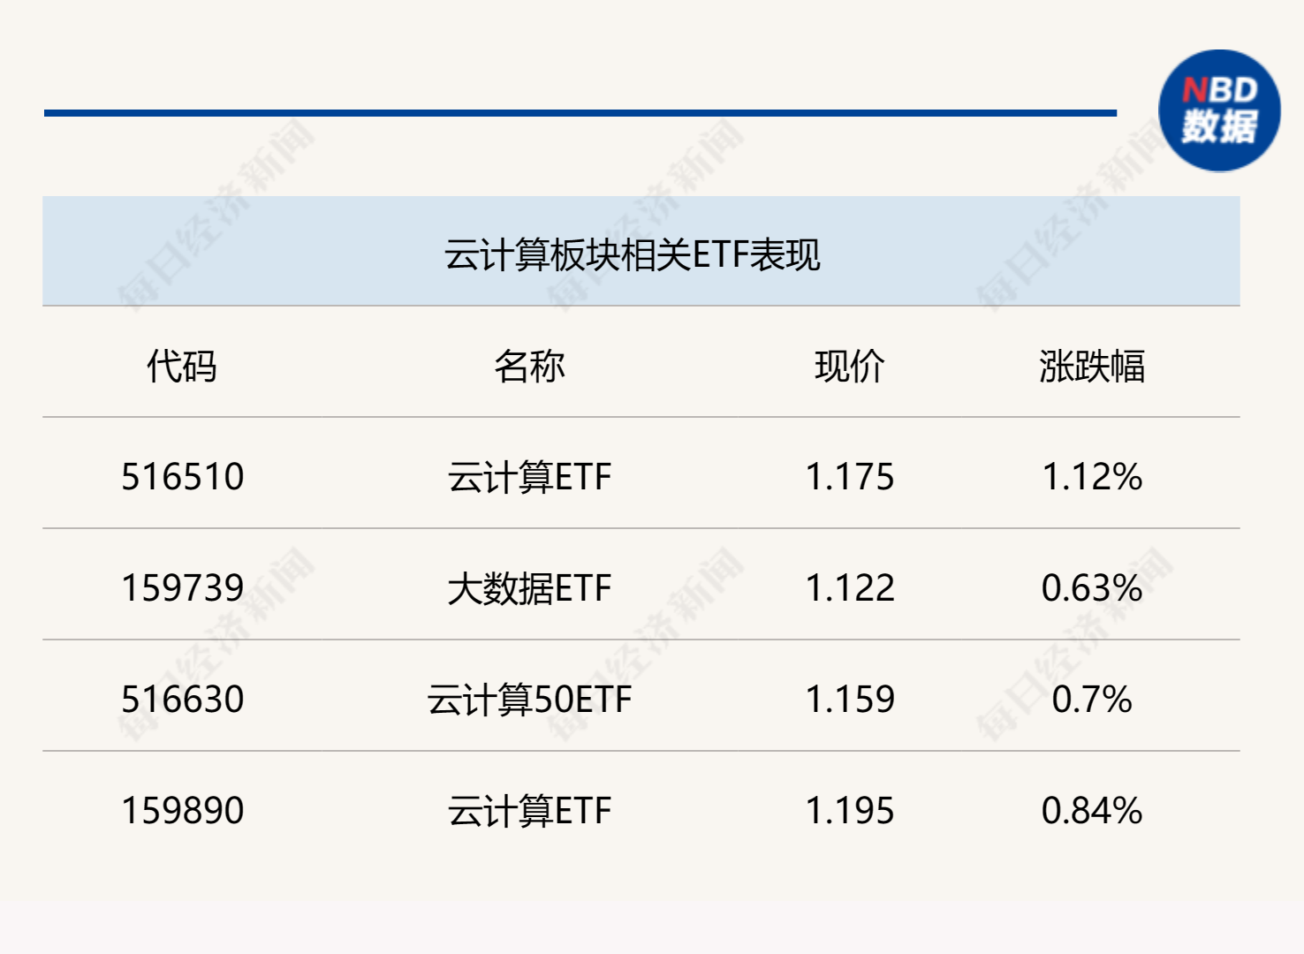1304x954 pixels.
Task: Select the 名称 column header
Action: click(x=529, y=366)
